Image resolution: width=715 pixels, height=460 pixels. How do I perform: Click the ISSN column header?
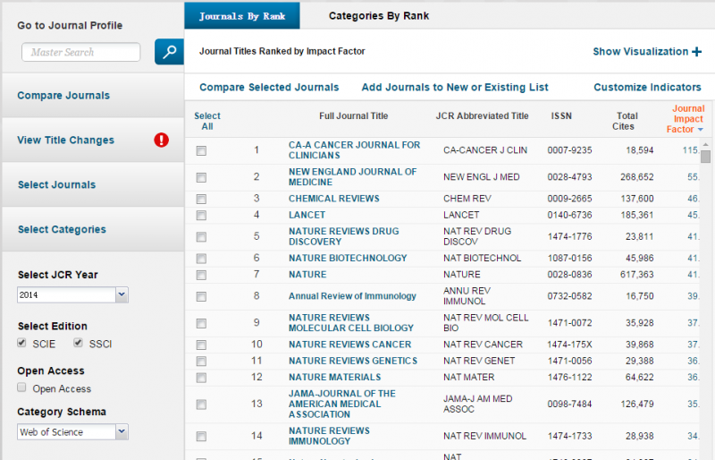(561, 116)
